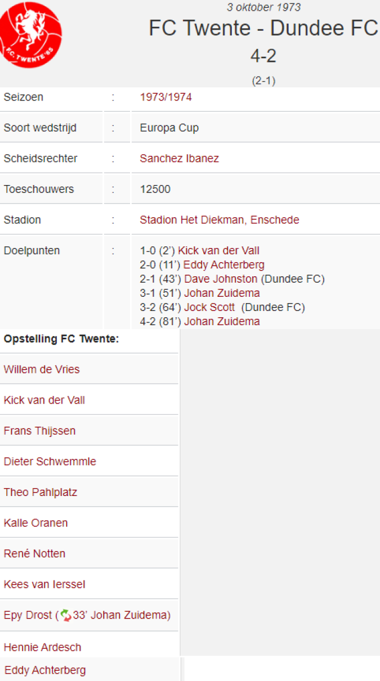This screenshot has height=681, width=380.
Task: Click the FC Twente club logo
Action: pyautogui.click(x=31, y=34)
